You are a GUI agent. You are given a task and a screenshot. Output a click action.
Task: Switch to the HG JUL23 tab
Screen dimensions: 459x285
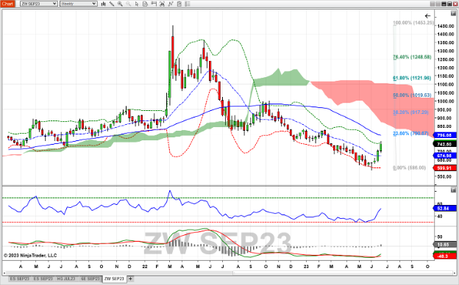pos(66,278)
